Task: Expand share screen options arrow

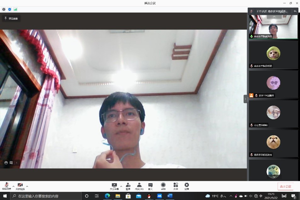Action: click(121, 186)
